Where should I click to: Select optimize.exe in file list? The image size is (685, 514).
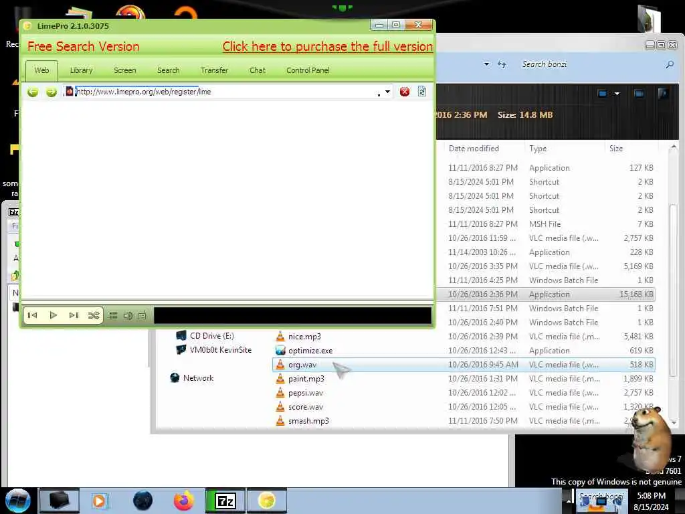coord(310,351)
